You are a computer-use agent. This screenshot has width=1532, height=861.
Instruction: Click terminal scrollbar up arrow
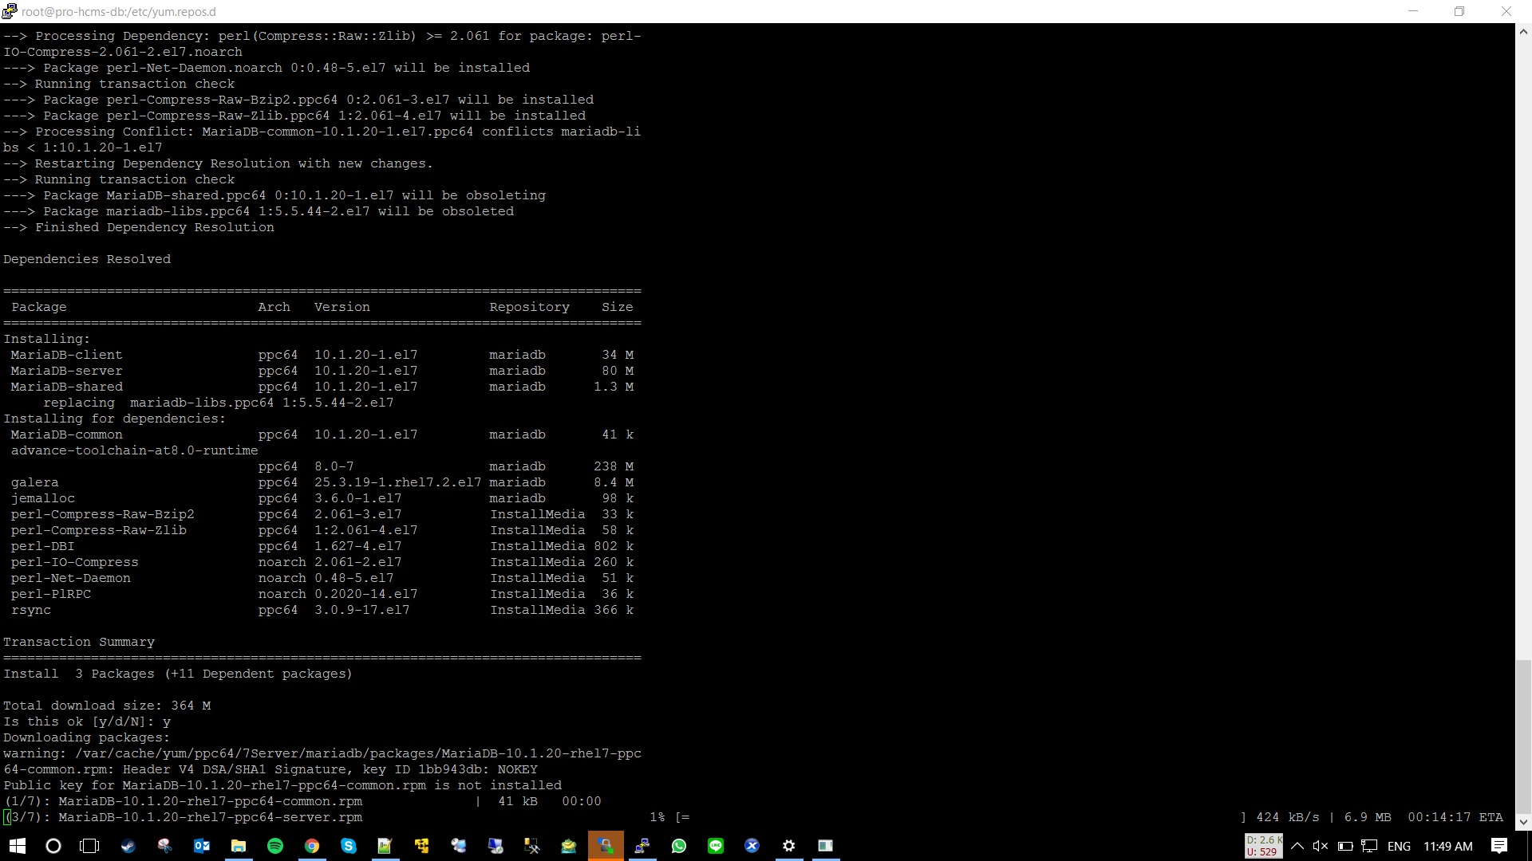(1523, 32)
